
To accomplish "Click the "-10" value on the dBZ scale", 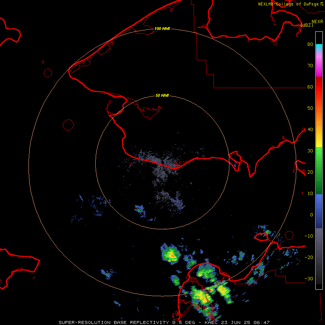I will coord(309,236).
